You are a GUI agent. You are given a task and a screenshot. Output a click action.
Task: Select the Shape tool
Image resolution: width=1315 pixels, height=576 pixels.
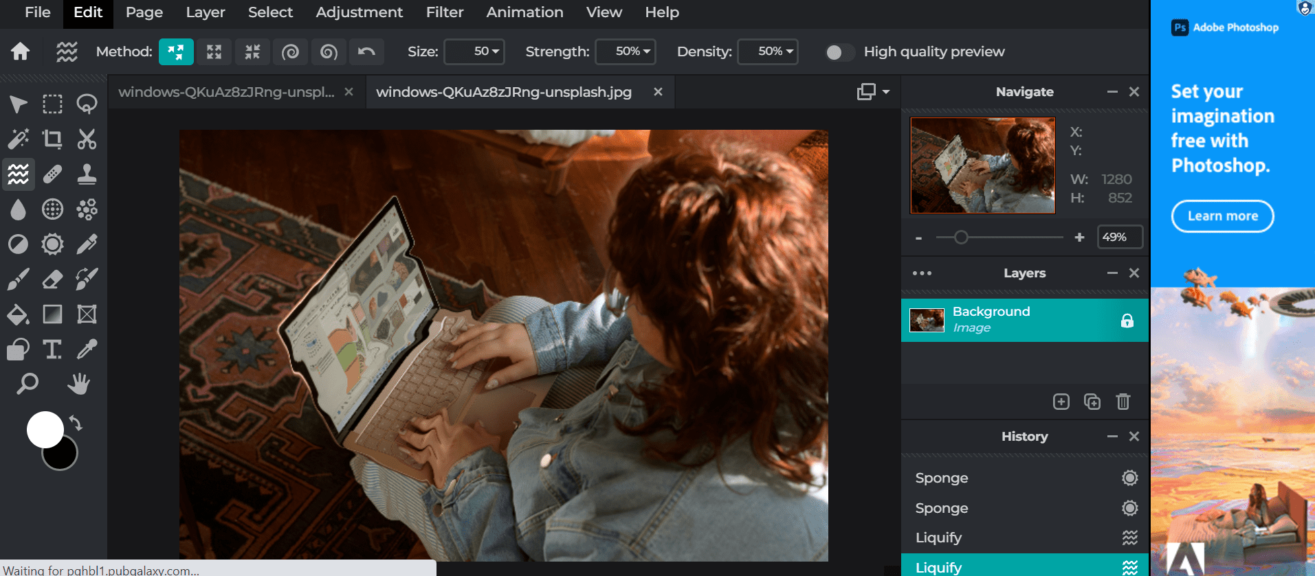coord(19,349)
